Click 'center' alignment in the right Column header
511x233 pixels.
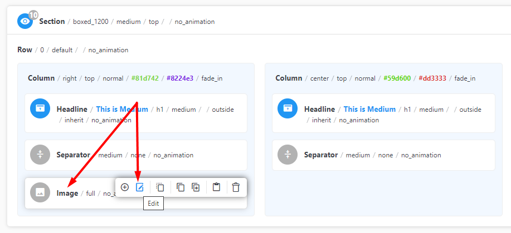tap(319, 78)
